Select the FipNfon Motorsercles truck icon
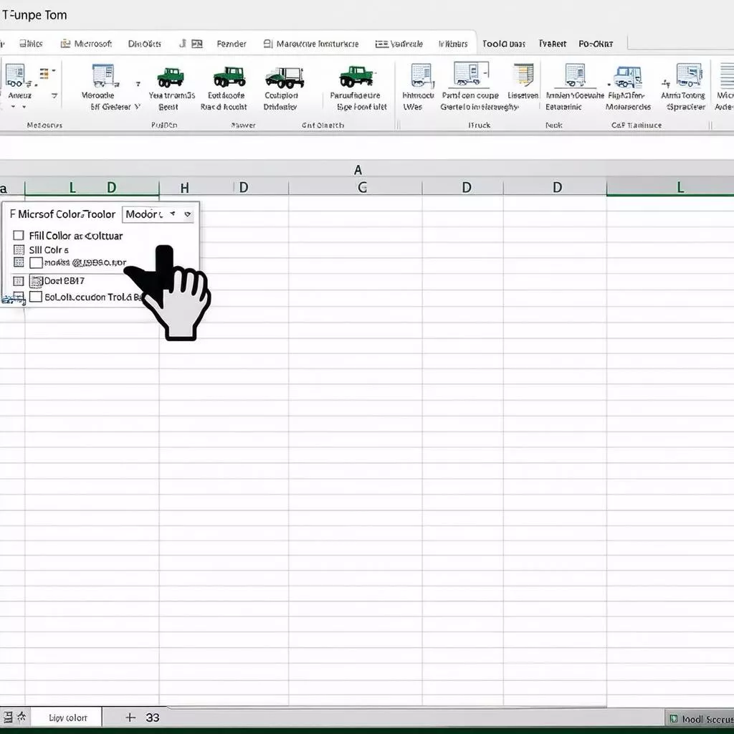Image resolution: width=734 pixels, height=734 pixels. click(629, 79)
